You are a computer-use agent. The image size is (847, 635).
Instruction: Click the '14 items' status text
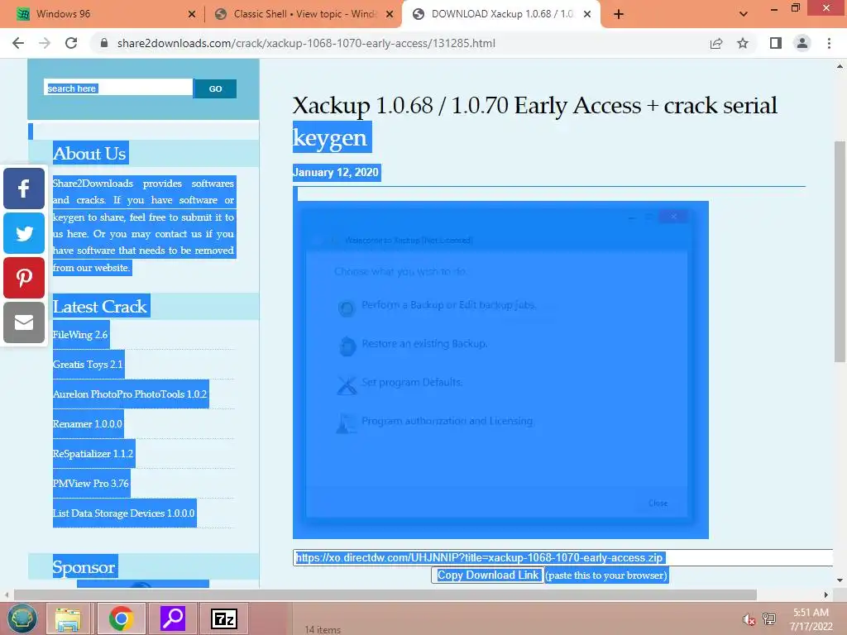click(x=323, y=629)
